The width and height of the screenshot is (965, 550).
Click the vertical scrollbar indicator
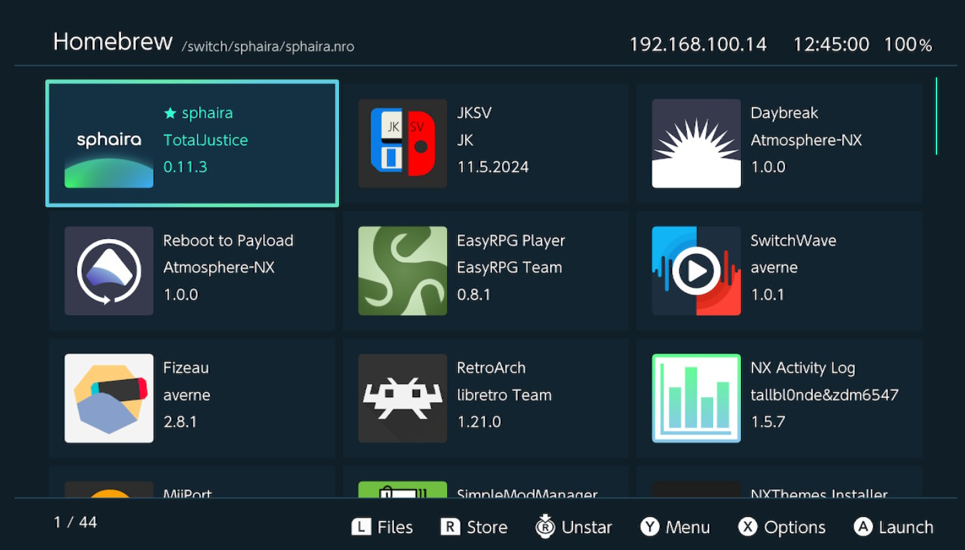tap(937, 116)
